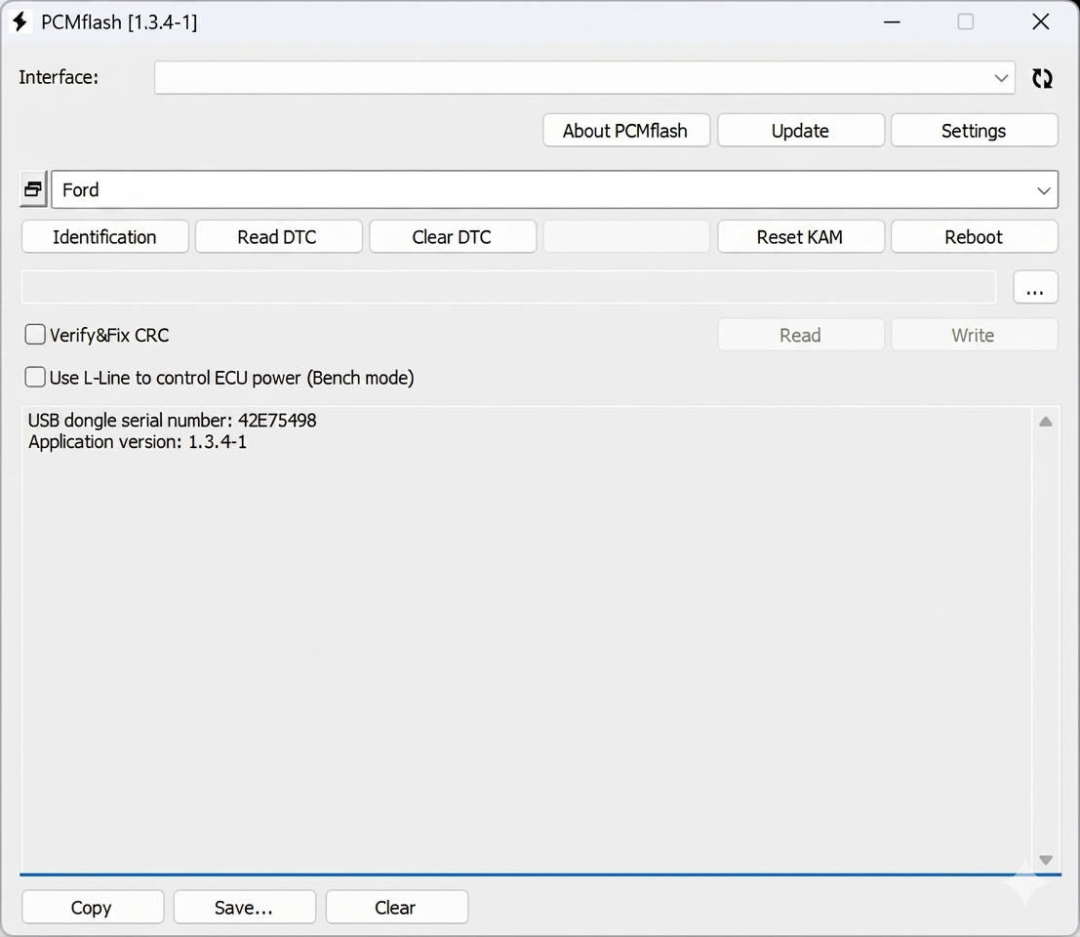The height and width of the screenshot is (937, 1080).
Task: Click Clear DTC button
Action: tap(453, 236)
